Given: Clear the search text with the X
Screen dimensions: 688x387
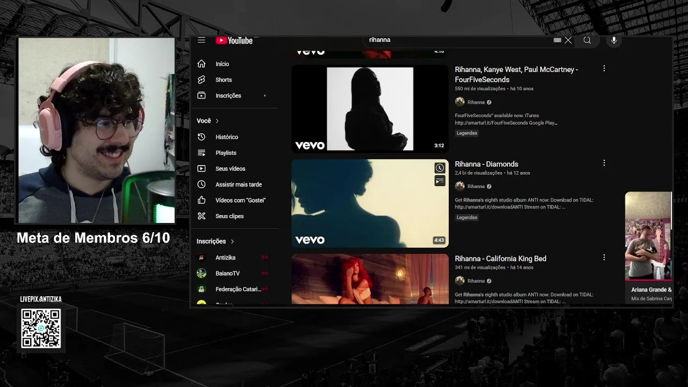Looking at the screenshot, I should click(568, 40).
